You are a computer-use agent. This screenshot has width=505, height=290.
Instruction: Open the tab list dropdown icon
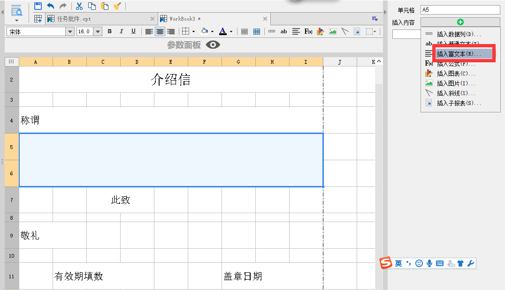375,19
